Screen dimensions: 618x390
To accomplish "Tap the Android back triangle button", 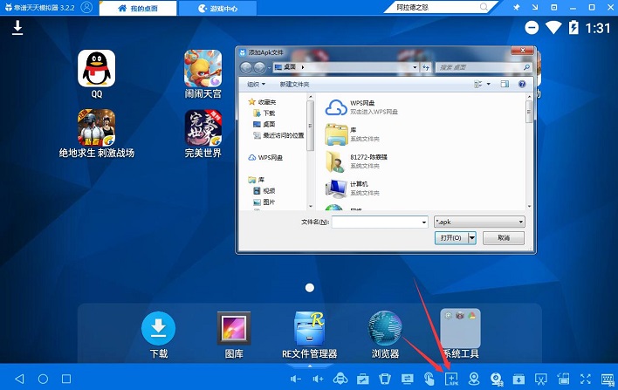I will [19, 379].
